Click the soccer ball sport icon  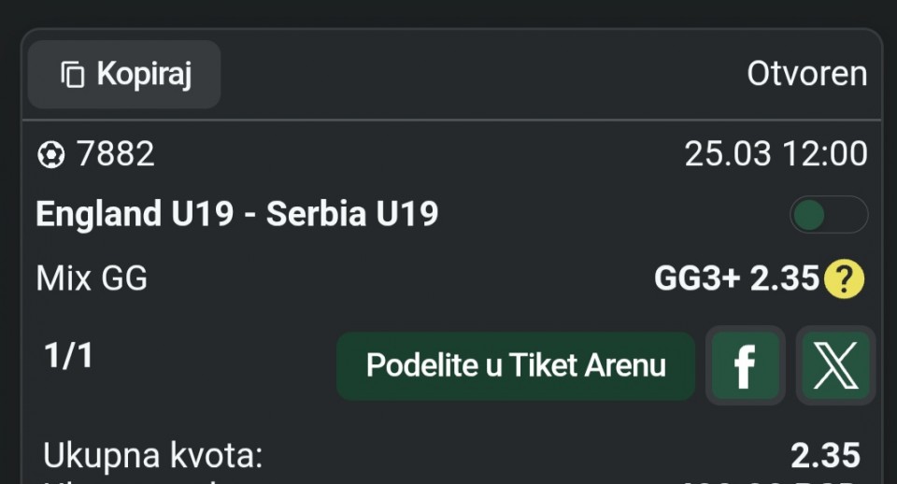(50, 154)
